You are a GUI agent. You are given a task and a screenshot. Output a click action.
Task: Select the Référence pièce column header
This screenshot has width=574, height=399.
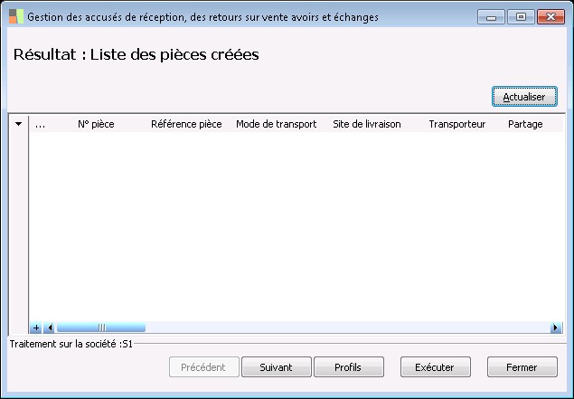coord(186,125)
